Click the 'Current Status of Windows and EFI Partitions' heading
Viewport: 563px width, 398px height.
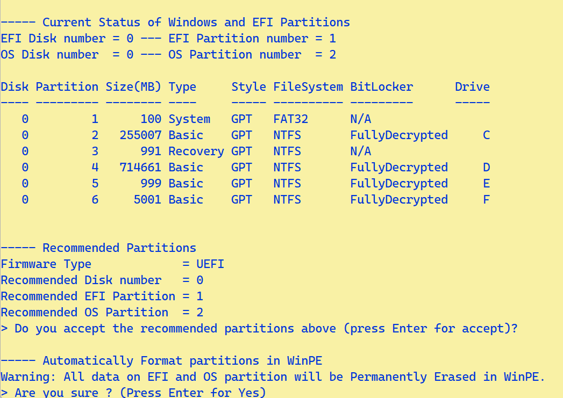tap(196, 23)
